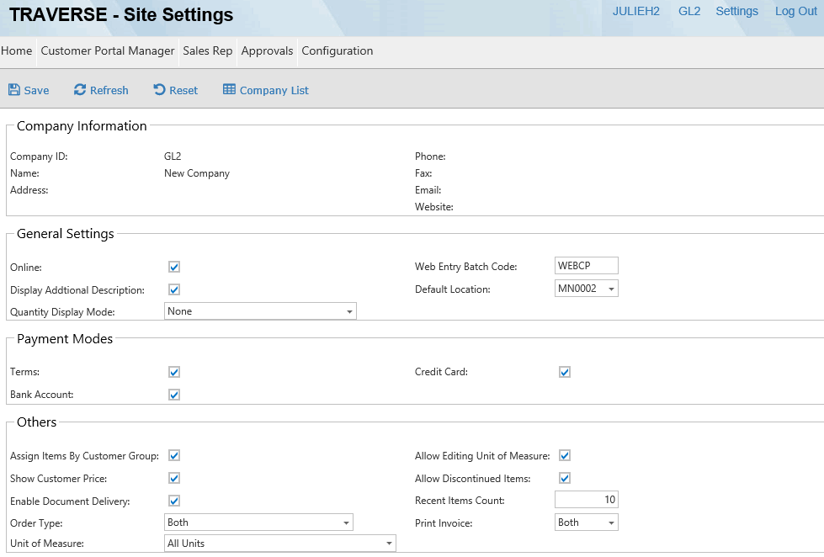824x557 pixels.
Task: Click the Web Entry Batch Code field
Action: click(587, 266)
